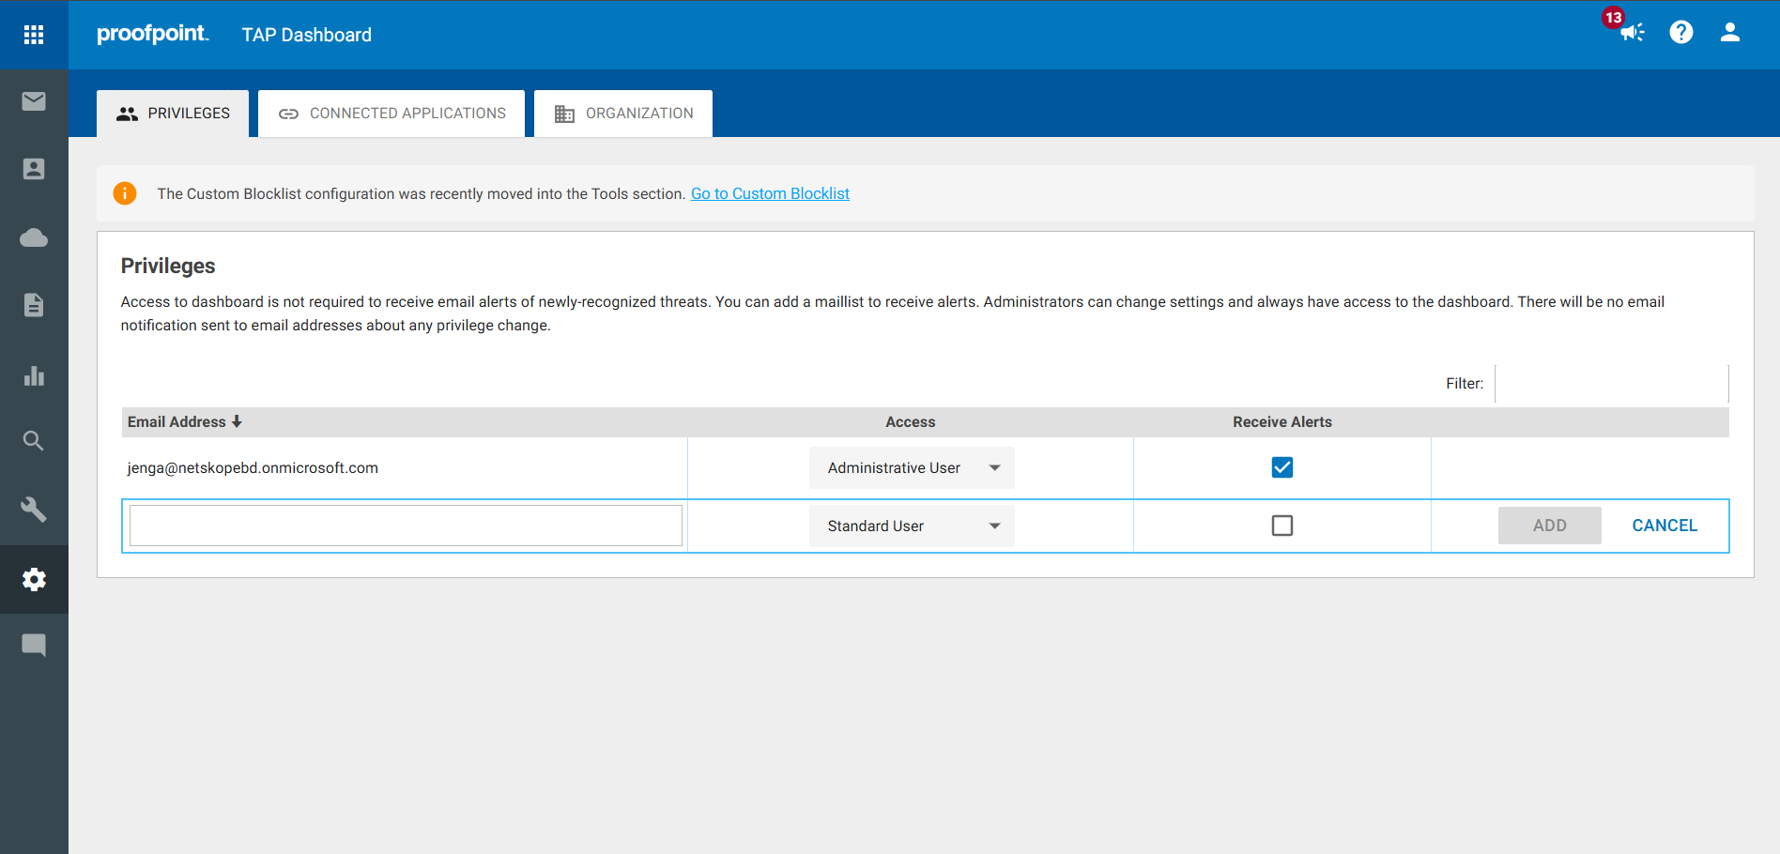Click the bar chart sidebar icon
The image size is (1780, 854).
tap(34, 375)
